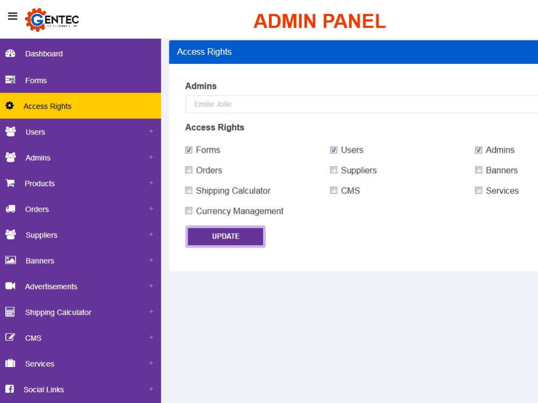The height and width of the screenshot is (403, 538).
Task: Click the Access Rights gear icon
Action: (10, 105)
